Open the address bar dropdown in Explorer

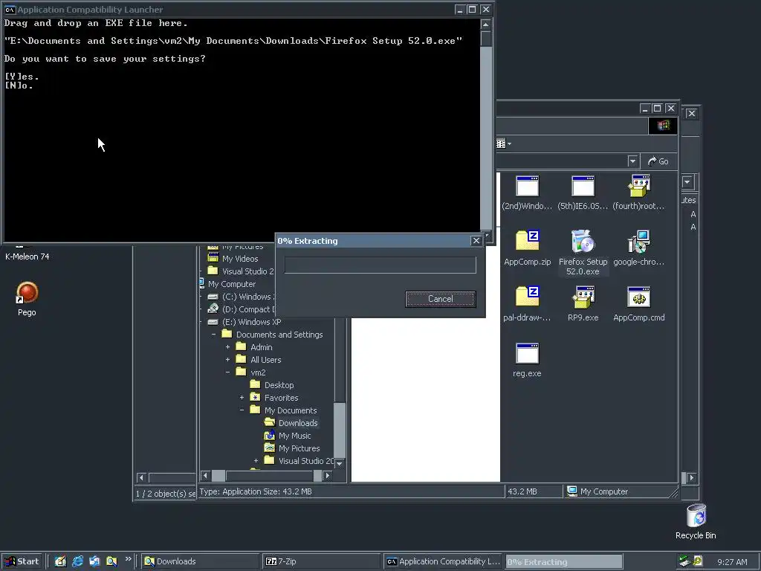coord(632,161)
